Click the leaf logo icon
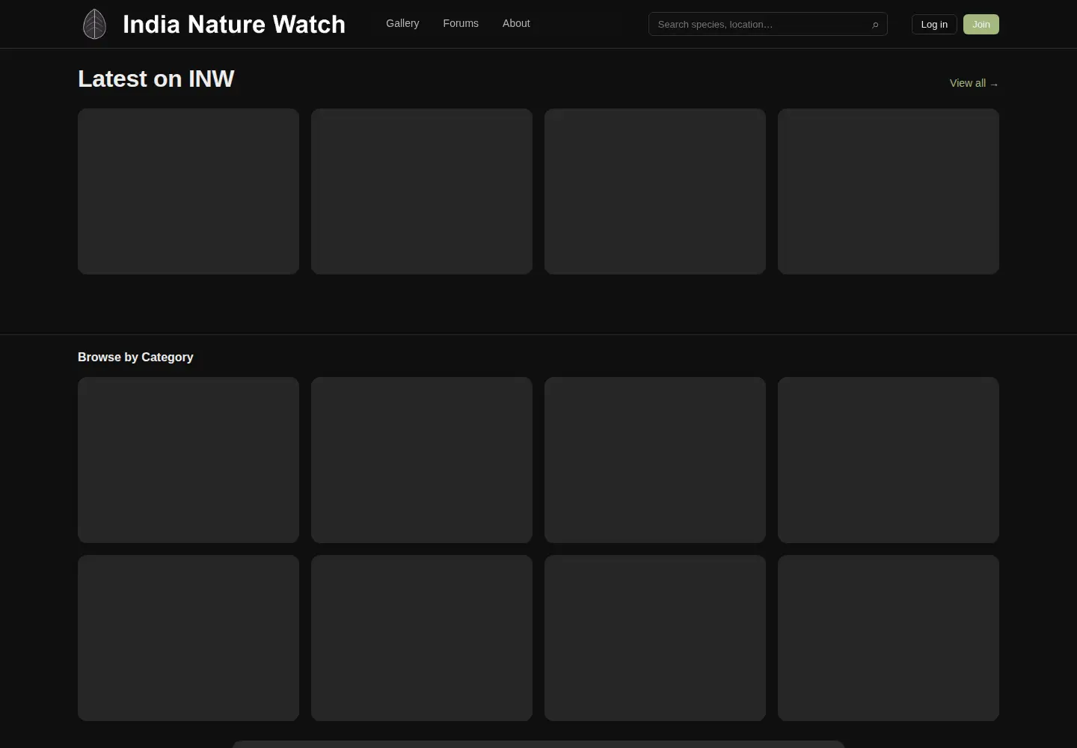Viewport: 1077px width, 748px height. 94,24
